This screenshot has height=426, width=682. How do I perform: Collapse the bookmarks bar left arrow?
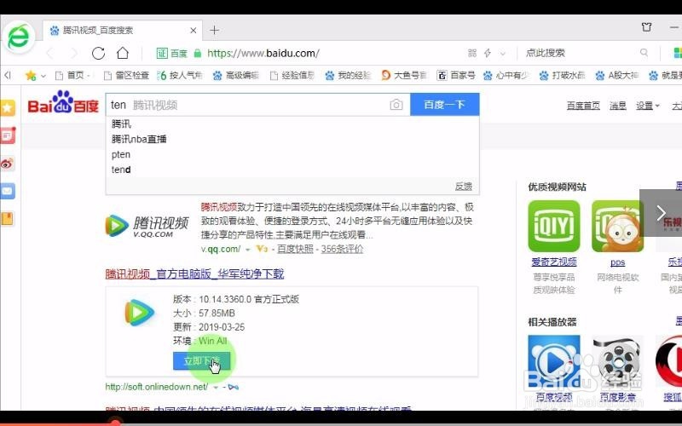point(8,75)
